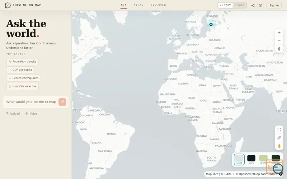The width and height of the screenshot is (287, 179).
Task: Open the map attribution info icon
Action: pos(281,174)
